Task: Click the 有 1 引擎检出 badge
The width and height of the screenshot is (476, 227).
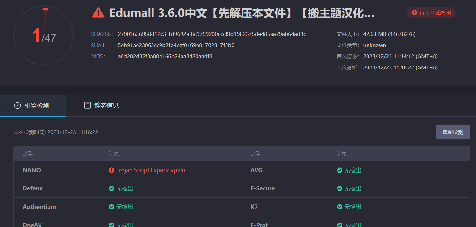Action: click(x=431, y=13)
